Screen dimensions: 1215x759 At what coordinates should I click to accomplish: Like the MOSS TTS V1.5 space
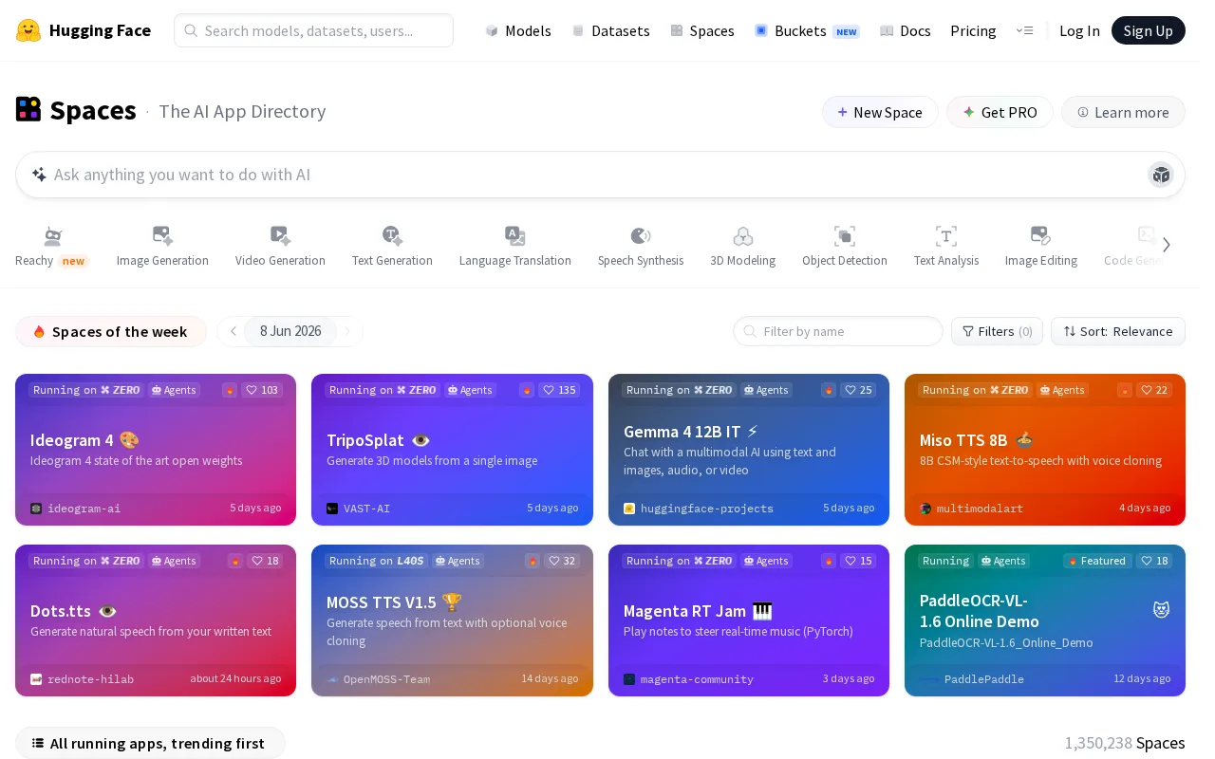click(x=562, y=561)
